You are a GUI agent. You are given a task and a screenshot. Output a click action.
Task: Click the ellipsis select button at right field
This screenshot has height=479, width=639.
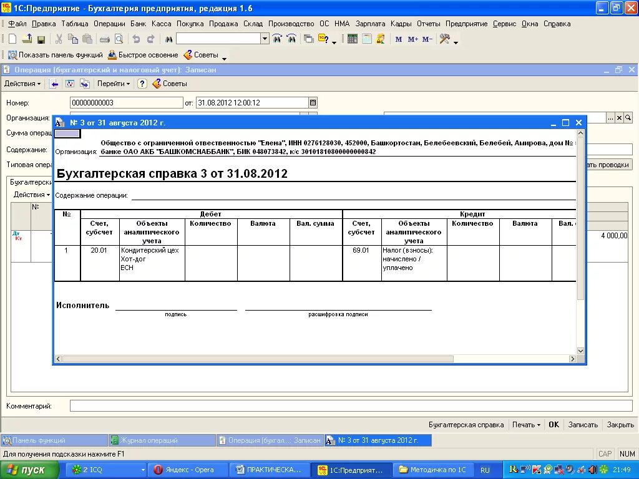click(x=610, y=118)
